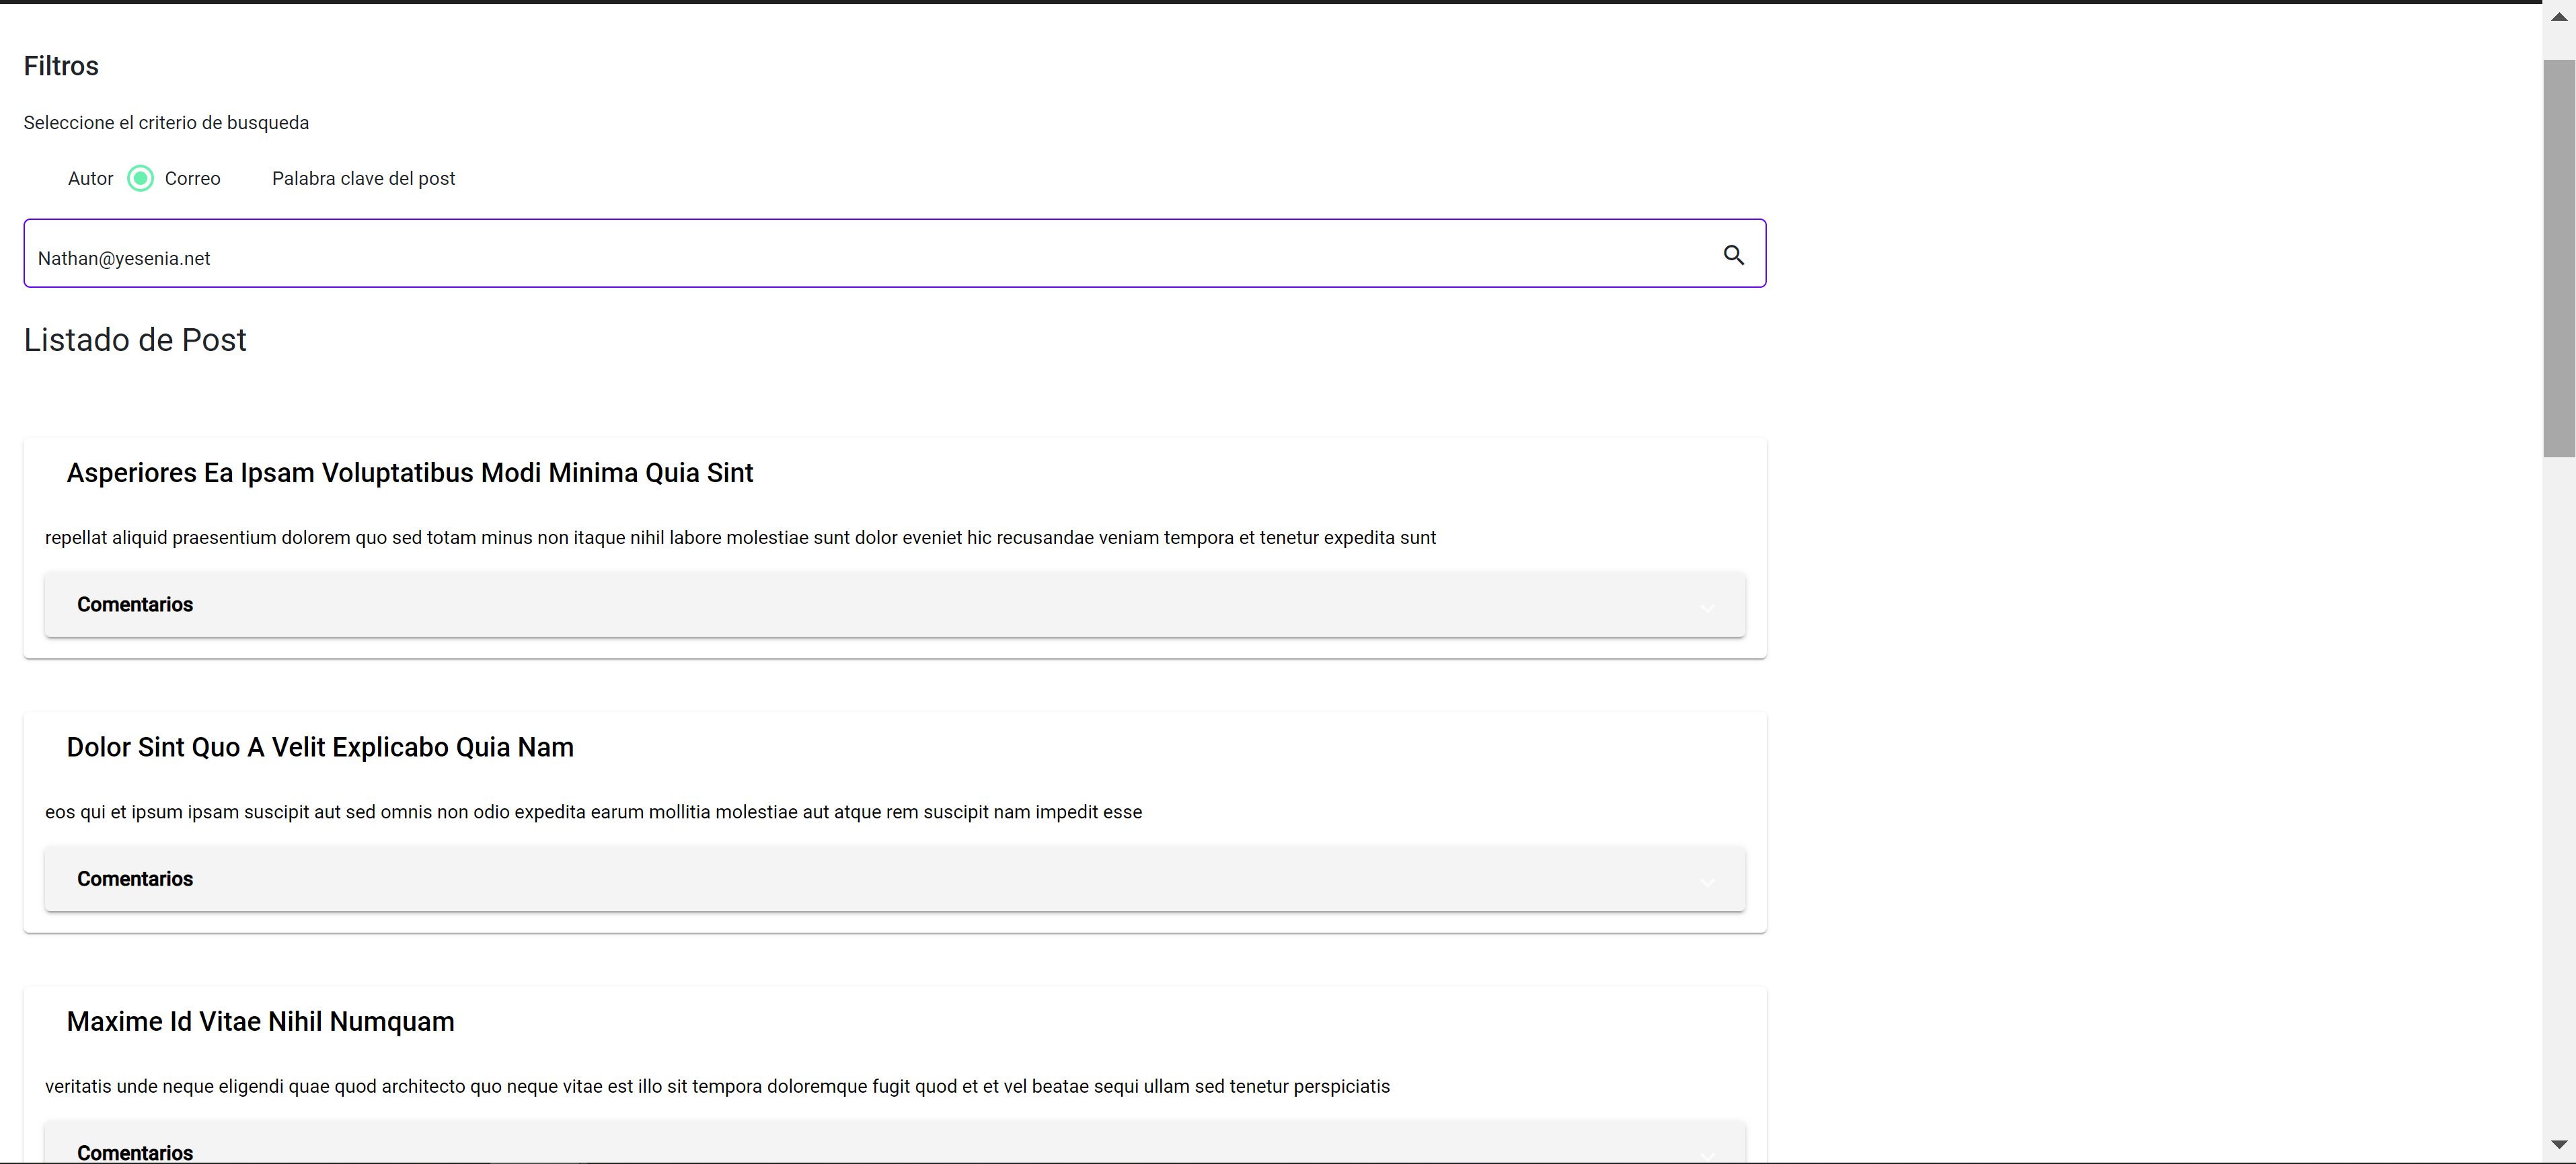Click the Filtros heading

(61, 66)
